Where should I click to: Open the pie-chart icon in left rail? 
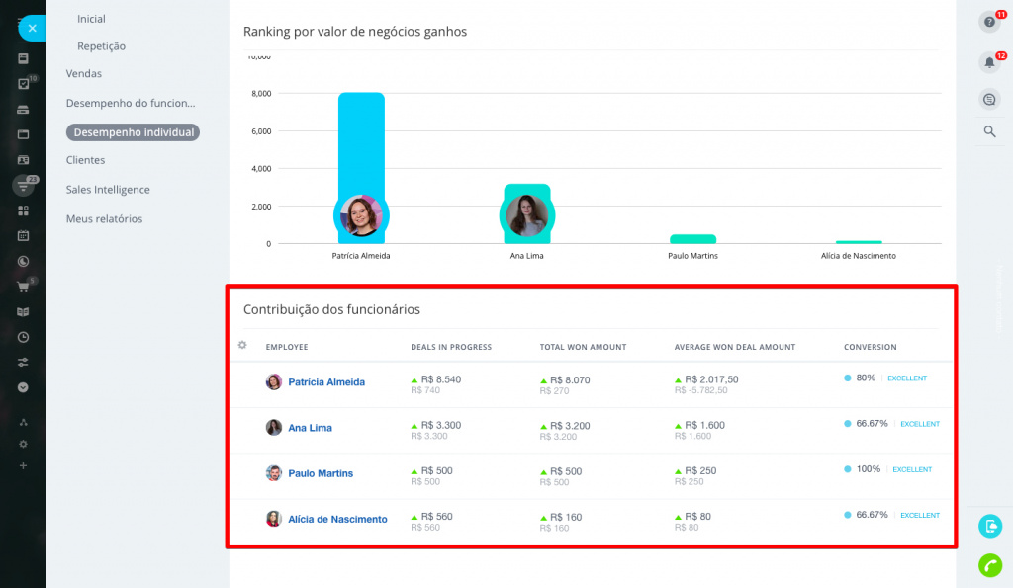(x=24, y=262)
